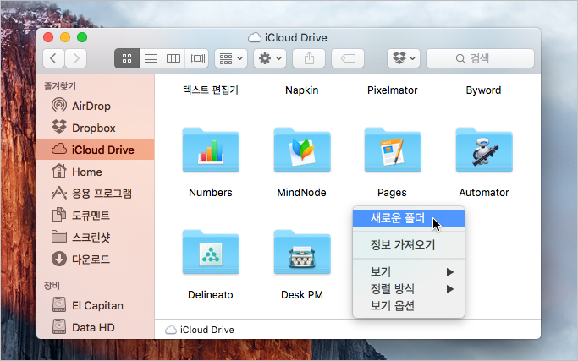Switch to list view
The height and width of the screenshot is (361, 578).
point(151,58)
